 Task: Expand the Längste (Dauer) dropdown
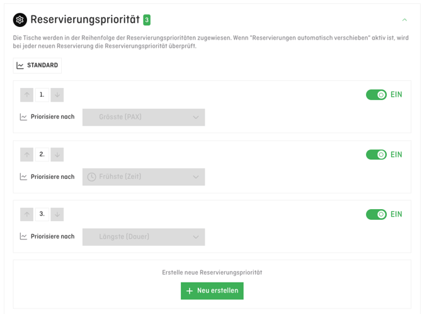(144, 237)
